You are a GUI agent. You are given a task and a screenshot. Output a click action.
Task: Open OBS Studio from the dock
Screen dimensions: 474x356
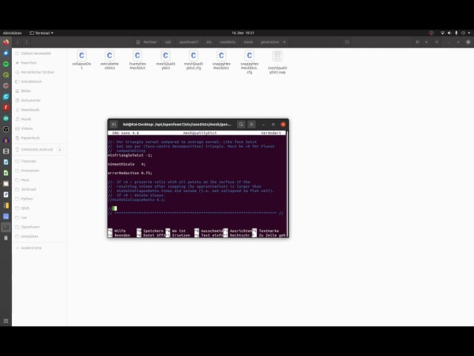(x=6, y=129)
